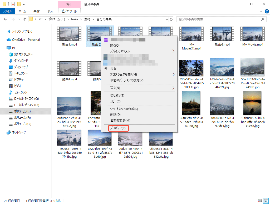
Task: Select ボリューム (G:) drive
Action: click(20, 124)
